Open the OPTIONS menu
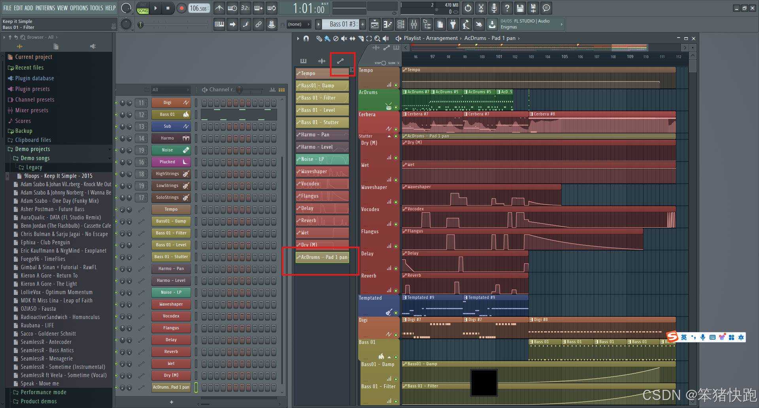The width and height of the screenshot is (759, 408). click(79, 8)
